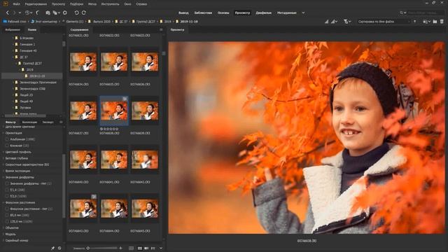This screenshot has height=252, width=448.
Task: Toggle ascending sort order arrow
Action: coord(415,22)
